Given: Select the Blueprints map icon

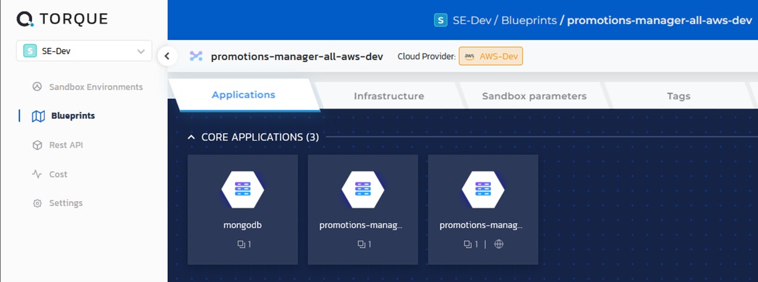Looking at the screenshot, I should (x=38, y=116).
